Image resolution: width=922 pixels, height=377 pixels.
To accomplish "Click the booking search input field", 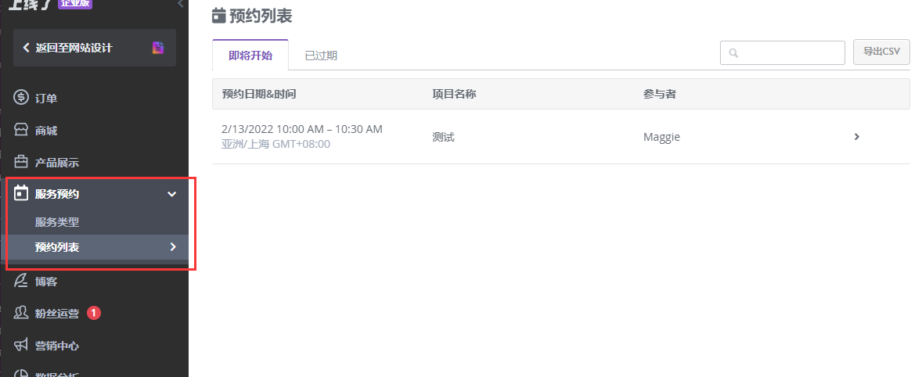I will [x=782, y=52].
